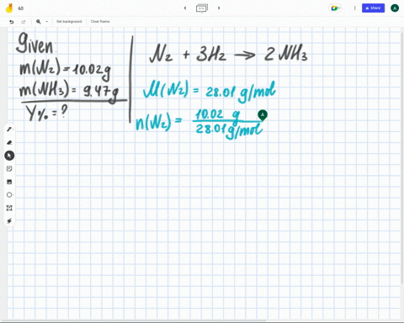The image size is (404, 323).
Task: Insert an image with Add image tool
Action: (9, 182)
